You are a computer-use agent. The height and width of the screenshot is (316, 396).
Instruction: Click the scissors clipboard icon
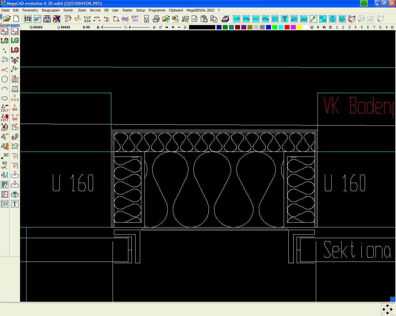(185, 19)
